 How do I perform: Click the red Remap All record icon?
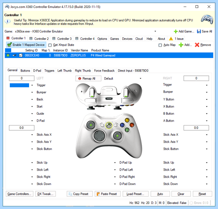[x=80, y=79]
